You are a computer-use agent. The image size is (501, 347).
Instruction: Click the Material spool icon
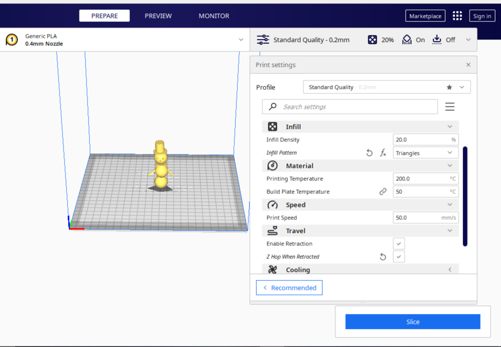(273, 165)
